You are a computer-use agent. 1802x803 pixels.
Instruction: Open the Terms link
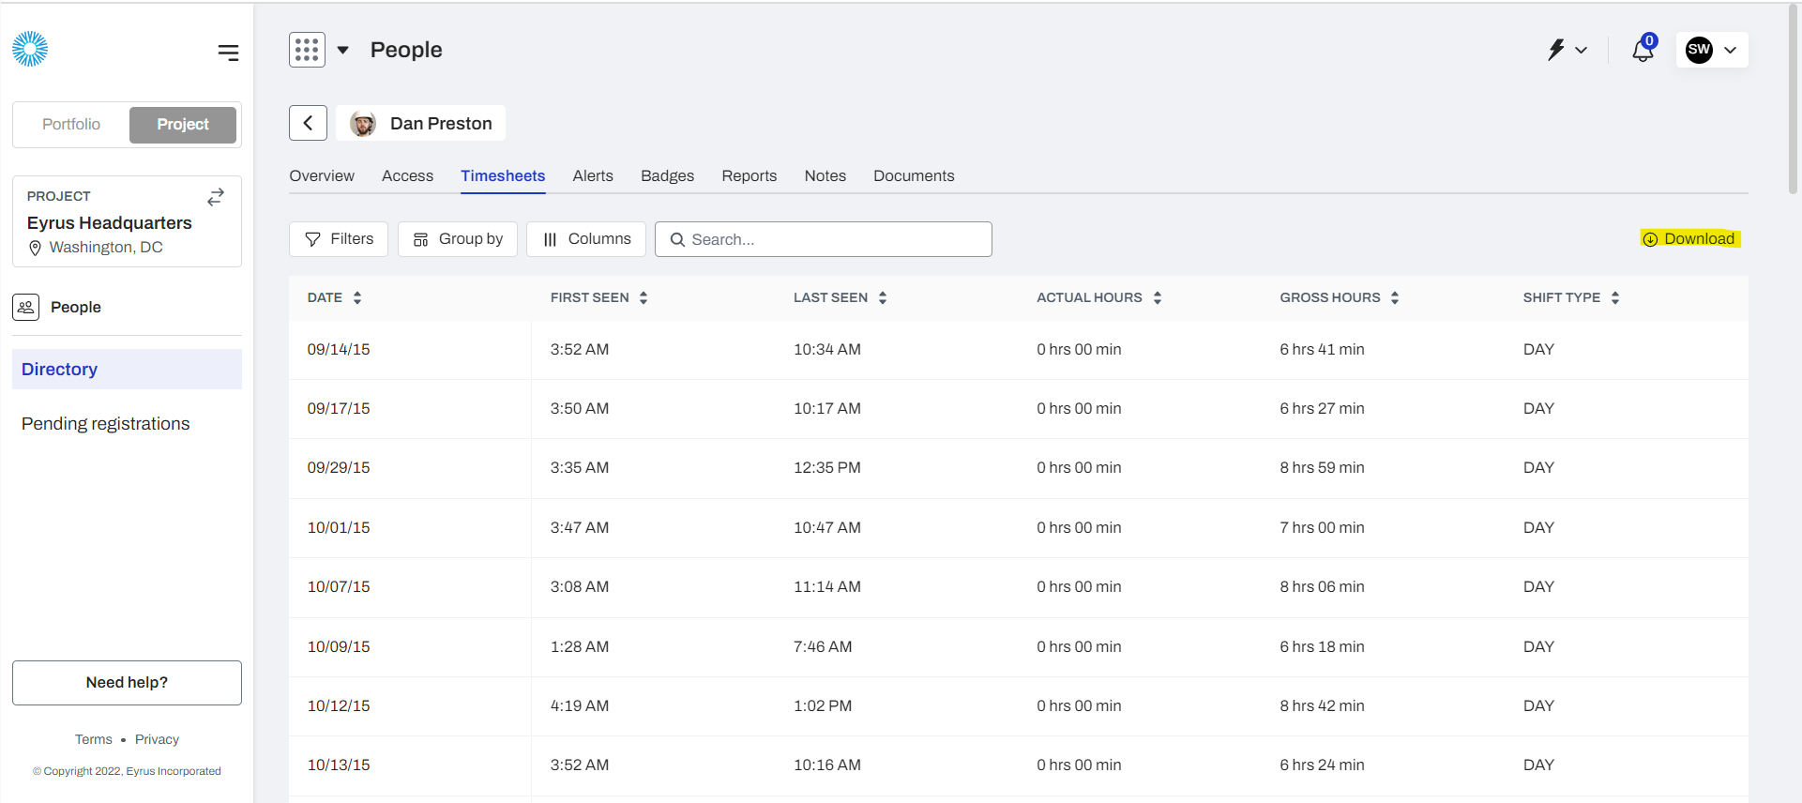(94, 739)
